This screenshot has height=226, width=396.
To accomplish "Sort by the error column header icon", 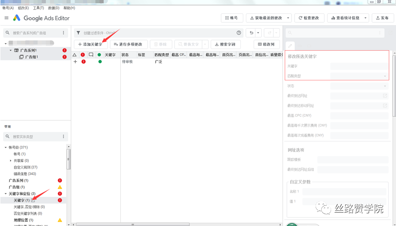I will pos(83,55).
